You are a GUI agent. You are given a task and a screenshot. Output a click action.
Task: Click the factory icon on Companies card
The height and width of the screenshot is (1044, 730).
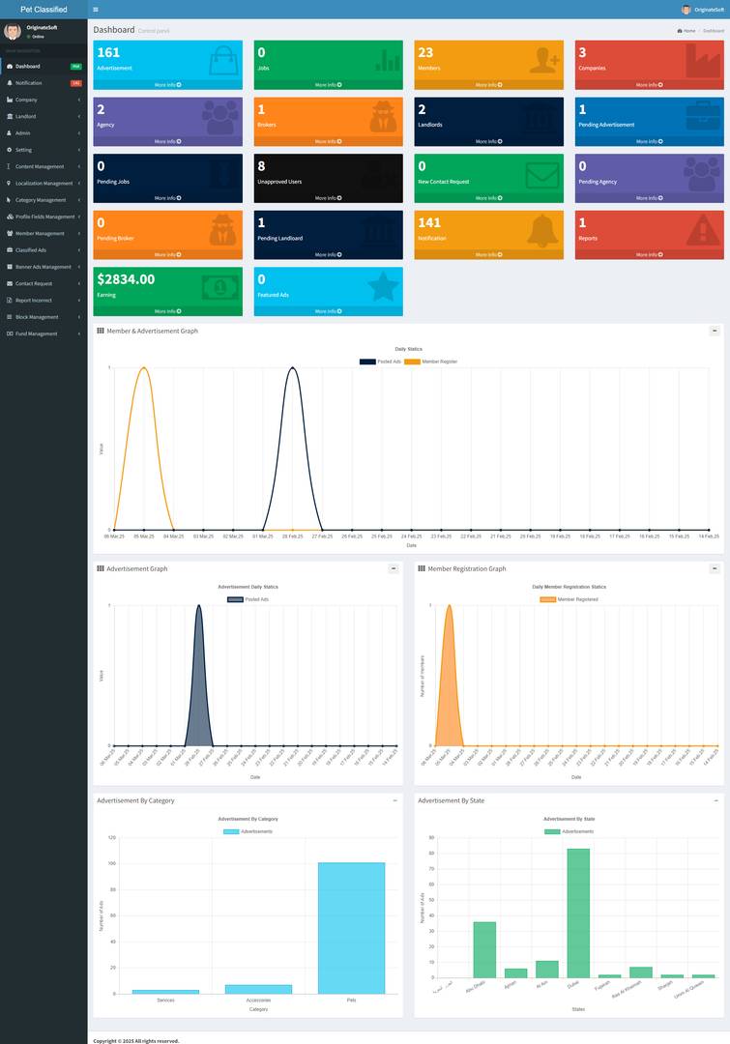coord(703,61)
